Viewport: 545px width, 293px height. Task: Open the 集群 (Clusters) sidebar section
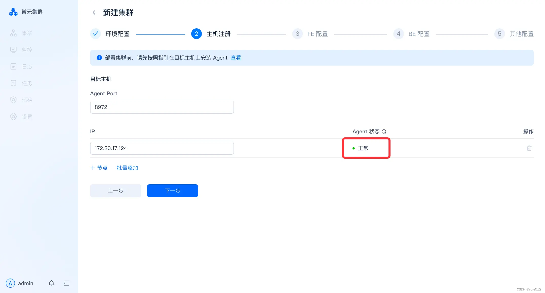pos(27,33)
